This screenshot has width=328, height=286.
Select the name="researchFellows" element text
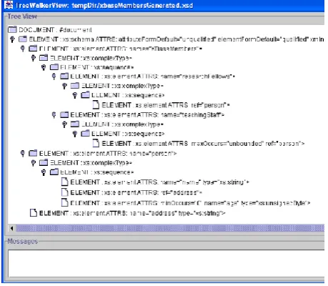click(x=153, y=77)
